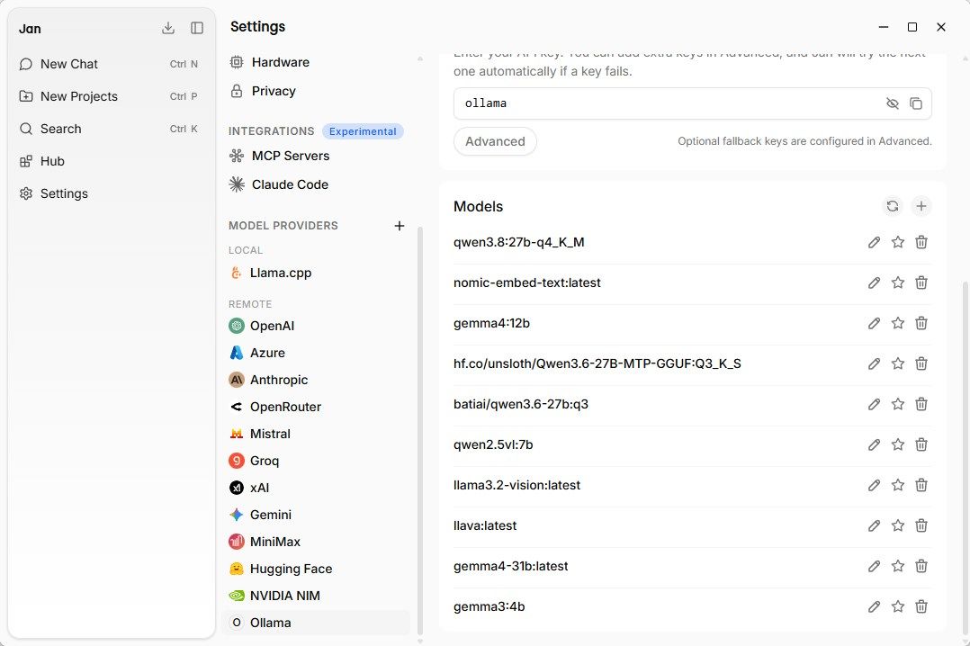The width and height of the screenshot is (970, 646).
Task: Favorite the qwen3.8:27b-q4_K_M model
Action: [898, 243]
